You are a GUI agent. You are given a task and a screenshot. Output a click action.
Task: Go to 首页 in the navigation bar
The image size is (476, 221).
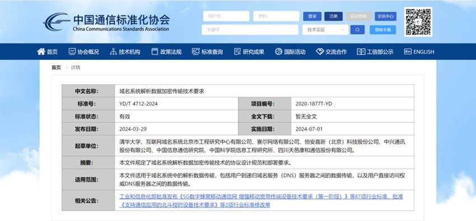pos(47,52)
